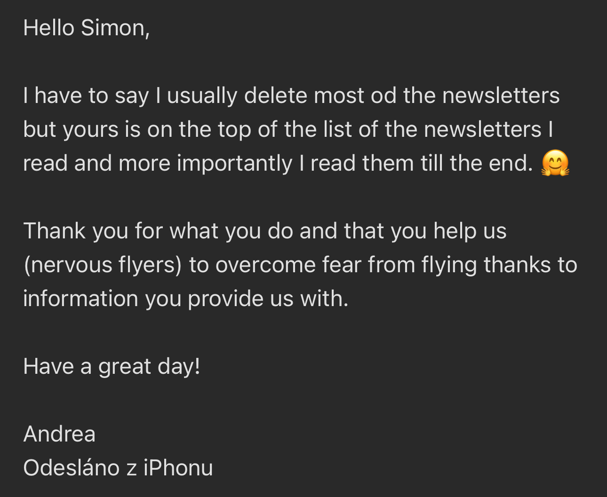Click the greeting "Hello Simon,"

coord(87,28)
